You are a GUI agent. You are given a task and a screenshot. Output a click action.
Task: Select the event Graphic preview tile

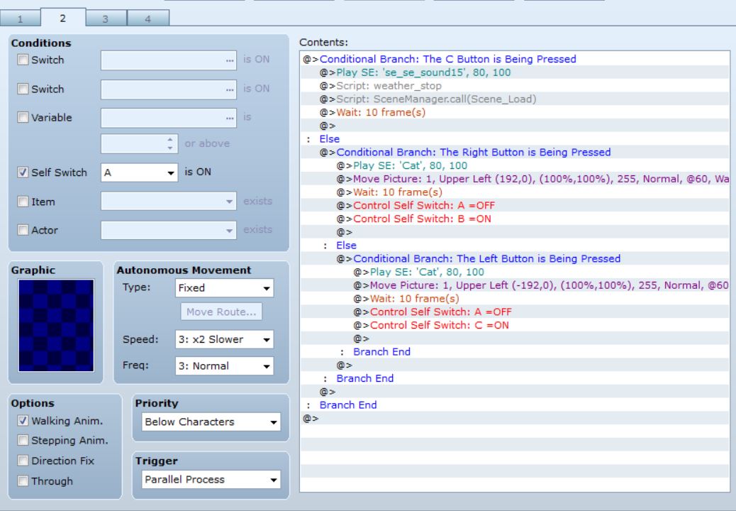[56, 326]
